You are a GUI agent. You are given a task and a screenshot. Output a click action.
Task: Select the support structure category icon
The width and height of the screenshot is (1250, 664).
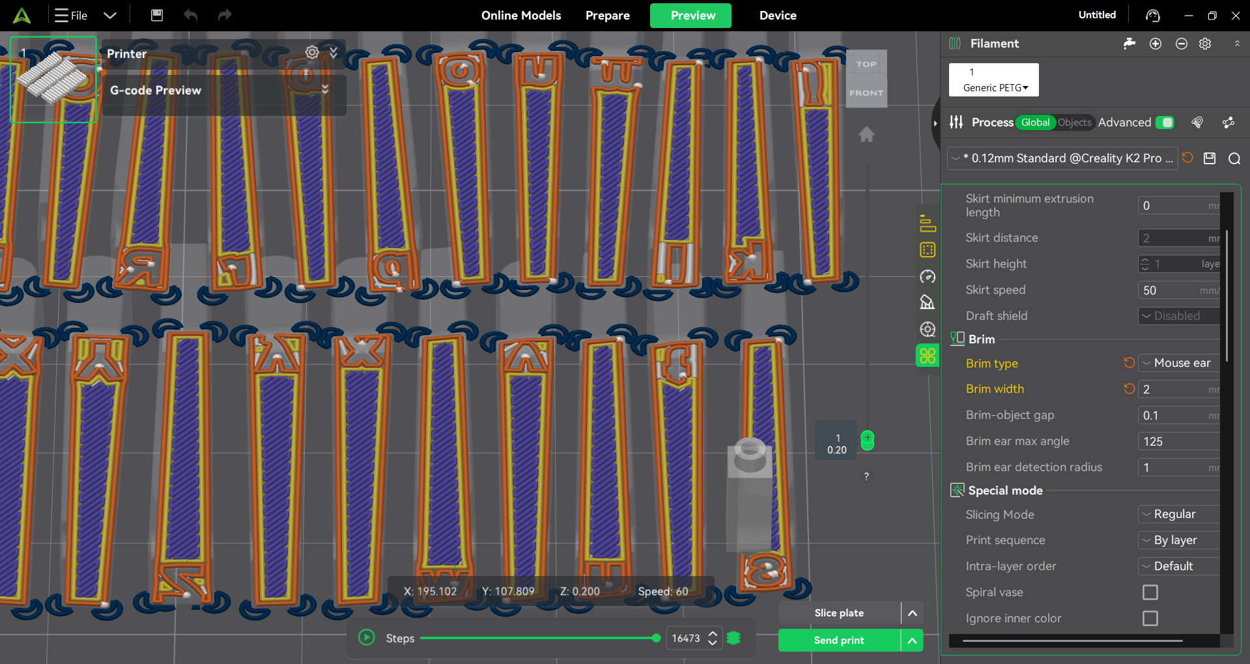[x=928, y=302]
